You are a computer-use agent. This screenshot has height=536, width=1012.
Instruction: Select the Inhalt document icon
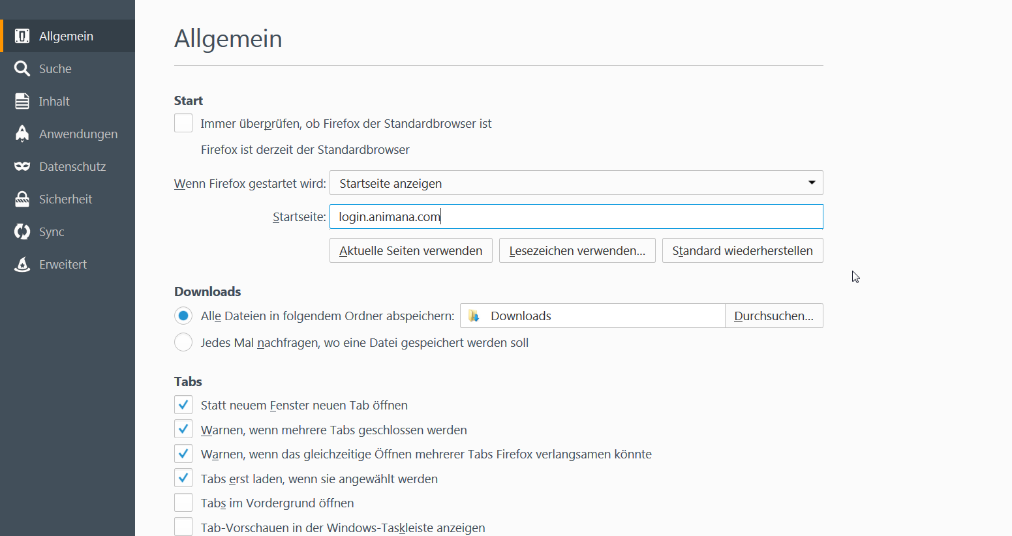(22, 101)
